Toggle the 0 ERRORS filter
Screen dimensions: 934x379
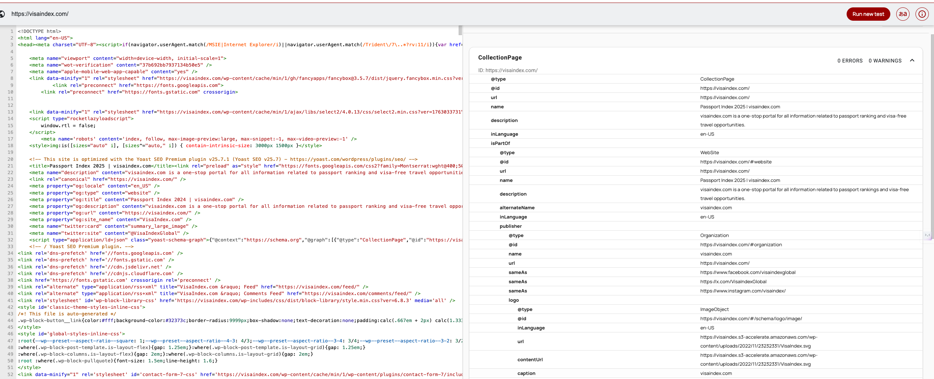tap(850, 60)
